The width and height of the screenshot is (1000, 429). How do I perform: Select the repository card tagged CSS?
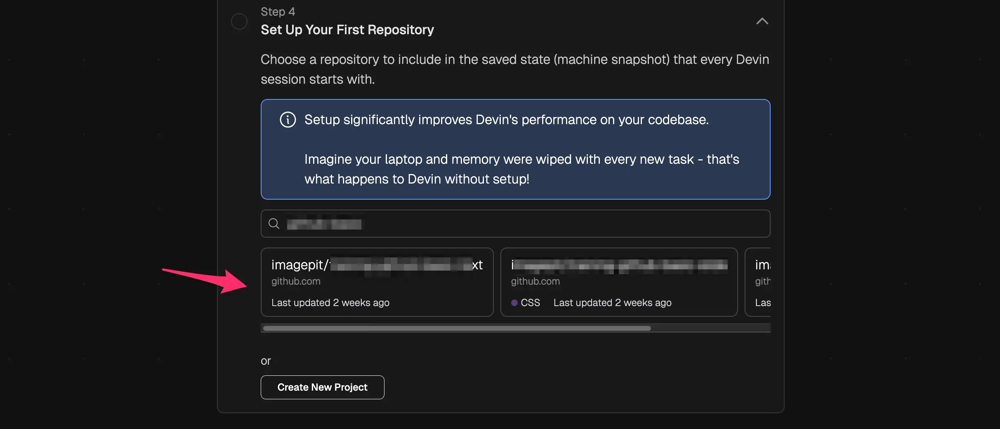click(x=619, y=282)
